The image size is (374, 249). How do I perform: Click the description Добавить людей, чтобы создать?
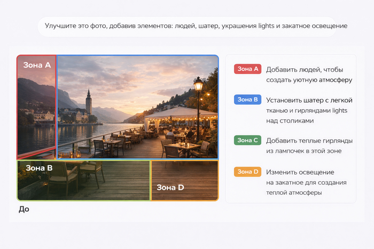point(309,75)
